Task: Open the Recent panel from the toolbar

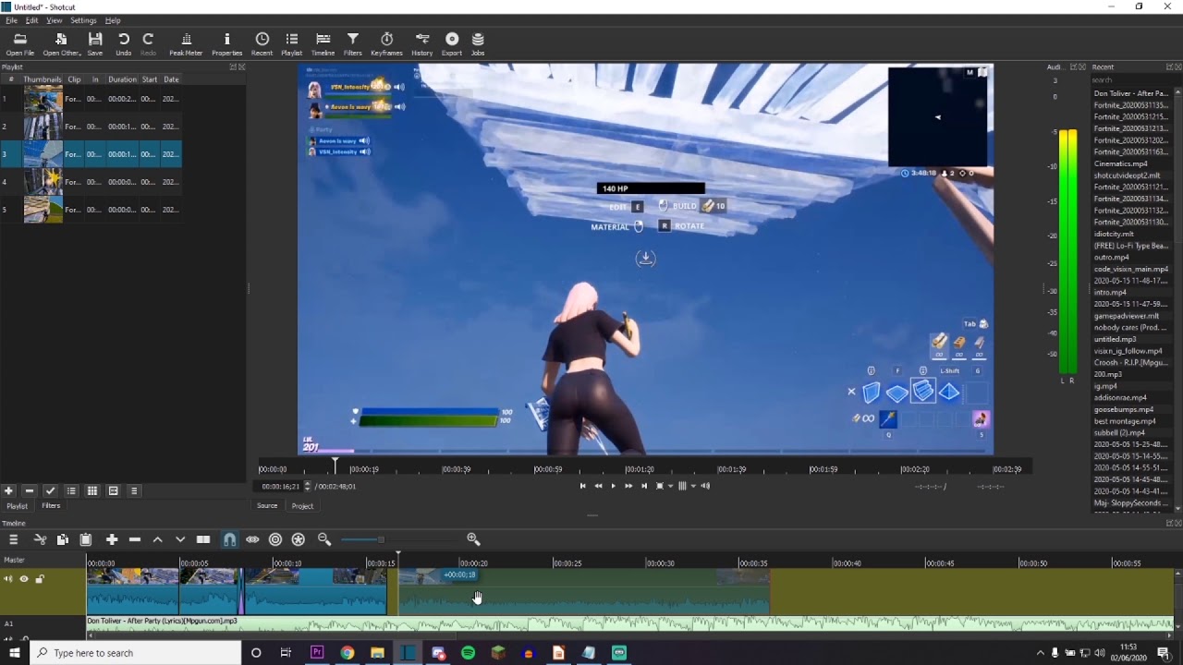Action: 262,44
